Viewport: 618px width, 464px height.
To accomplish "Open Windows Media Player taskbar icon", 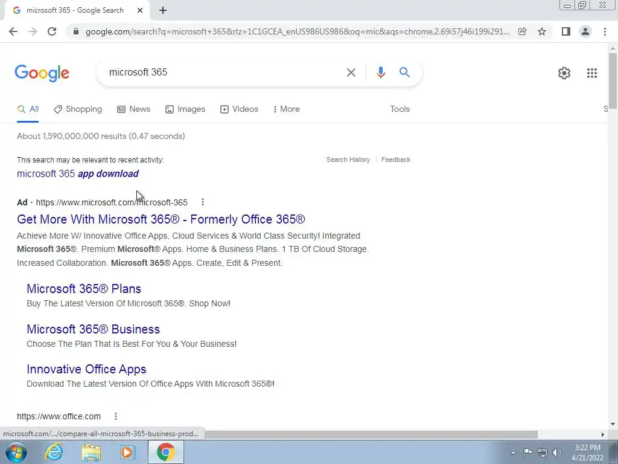I will 127,452.
